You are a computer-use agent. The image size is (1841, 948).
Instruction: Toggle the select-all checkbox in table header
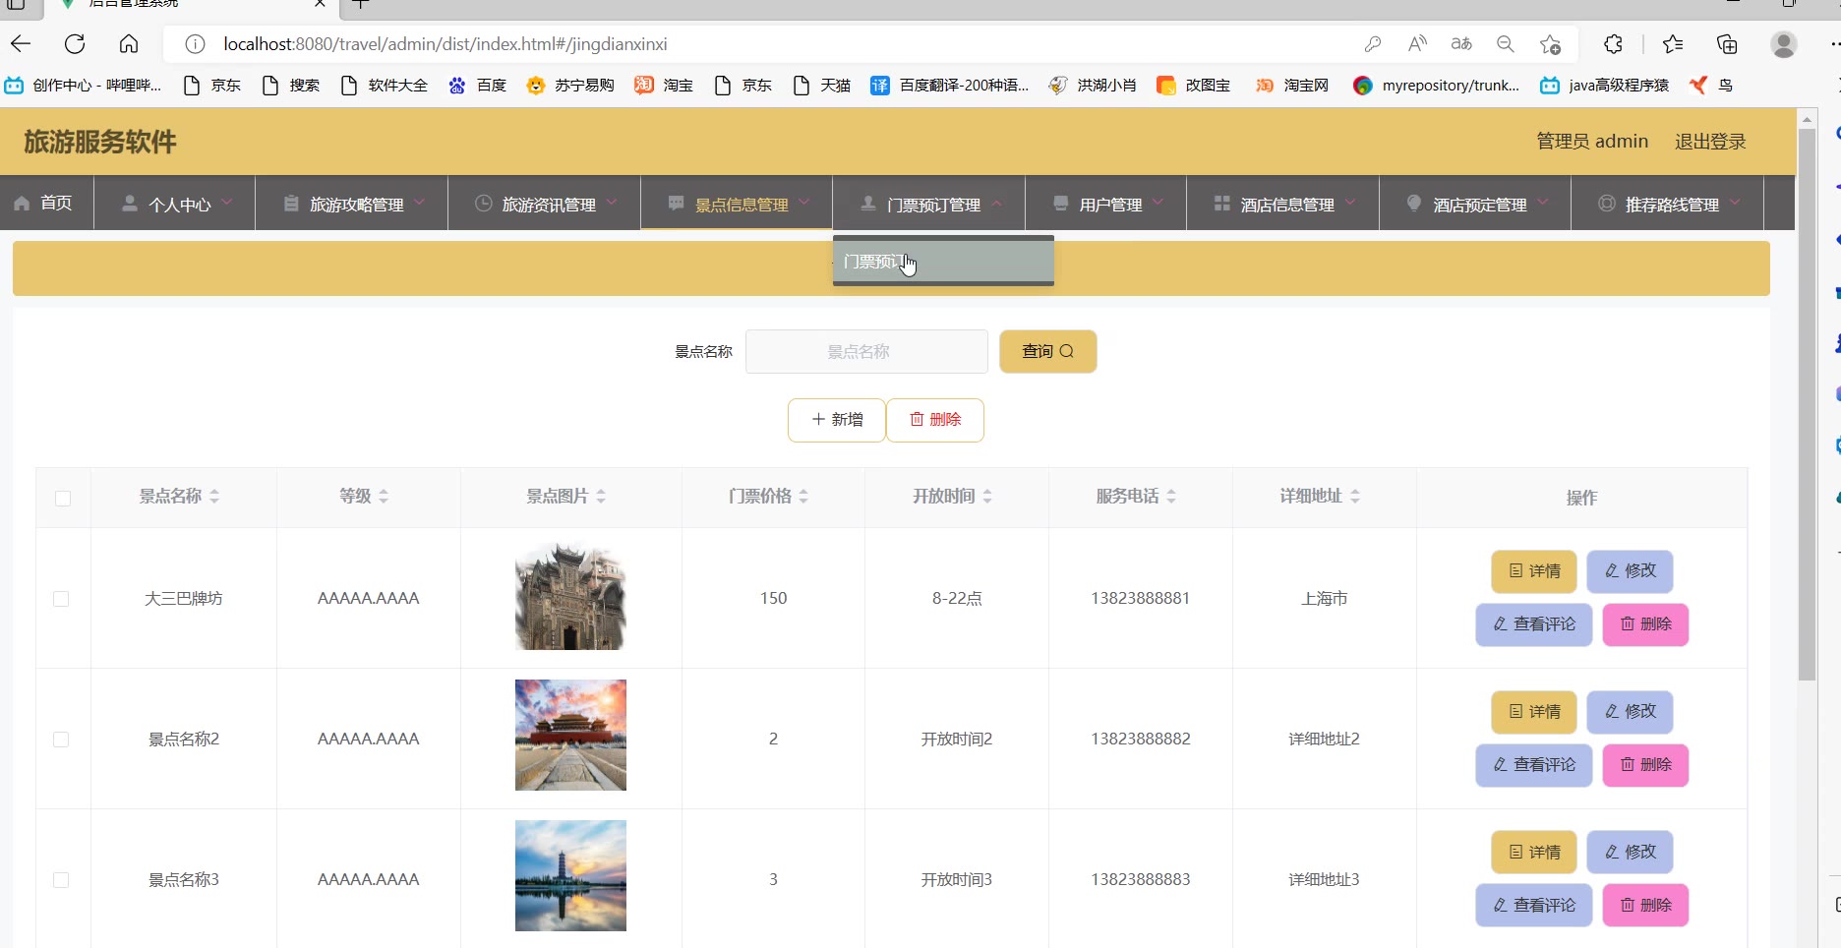point(63,499)
